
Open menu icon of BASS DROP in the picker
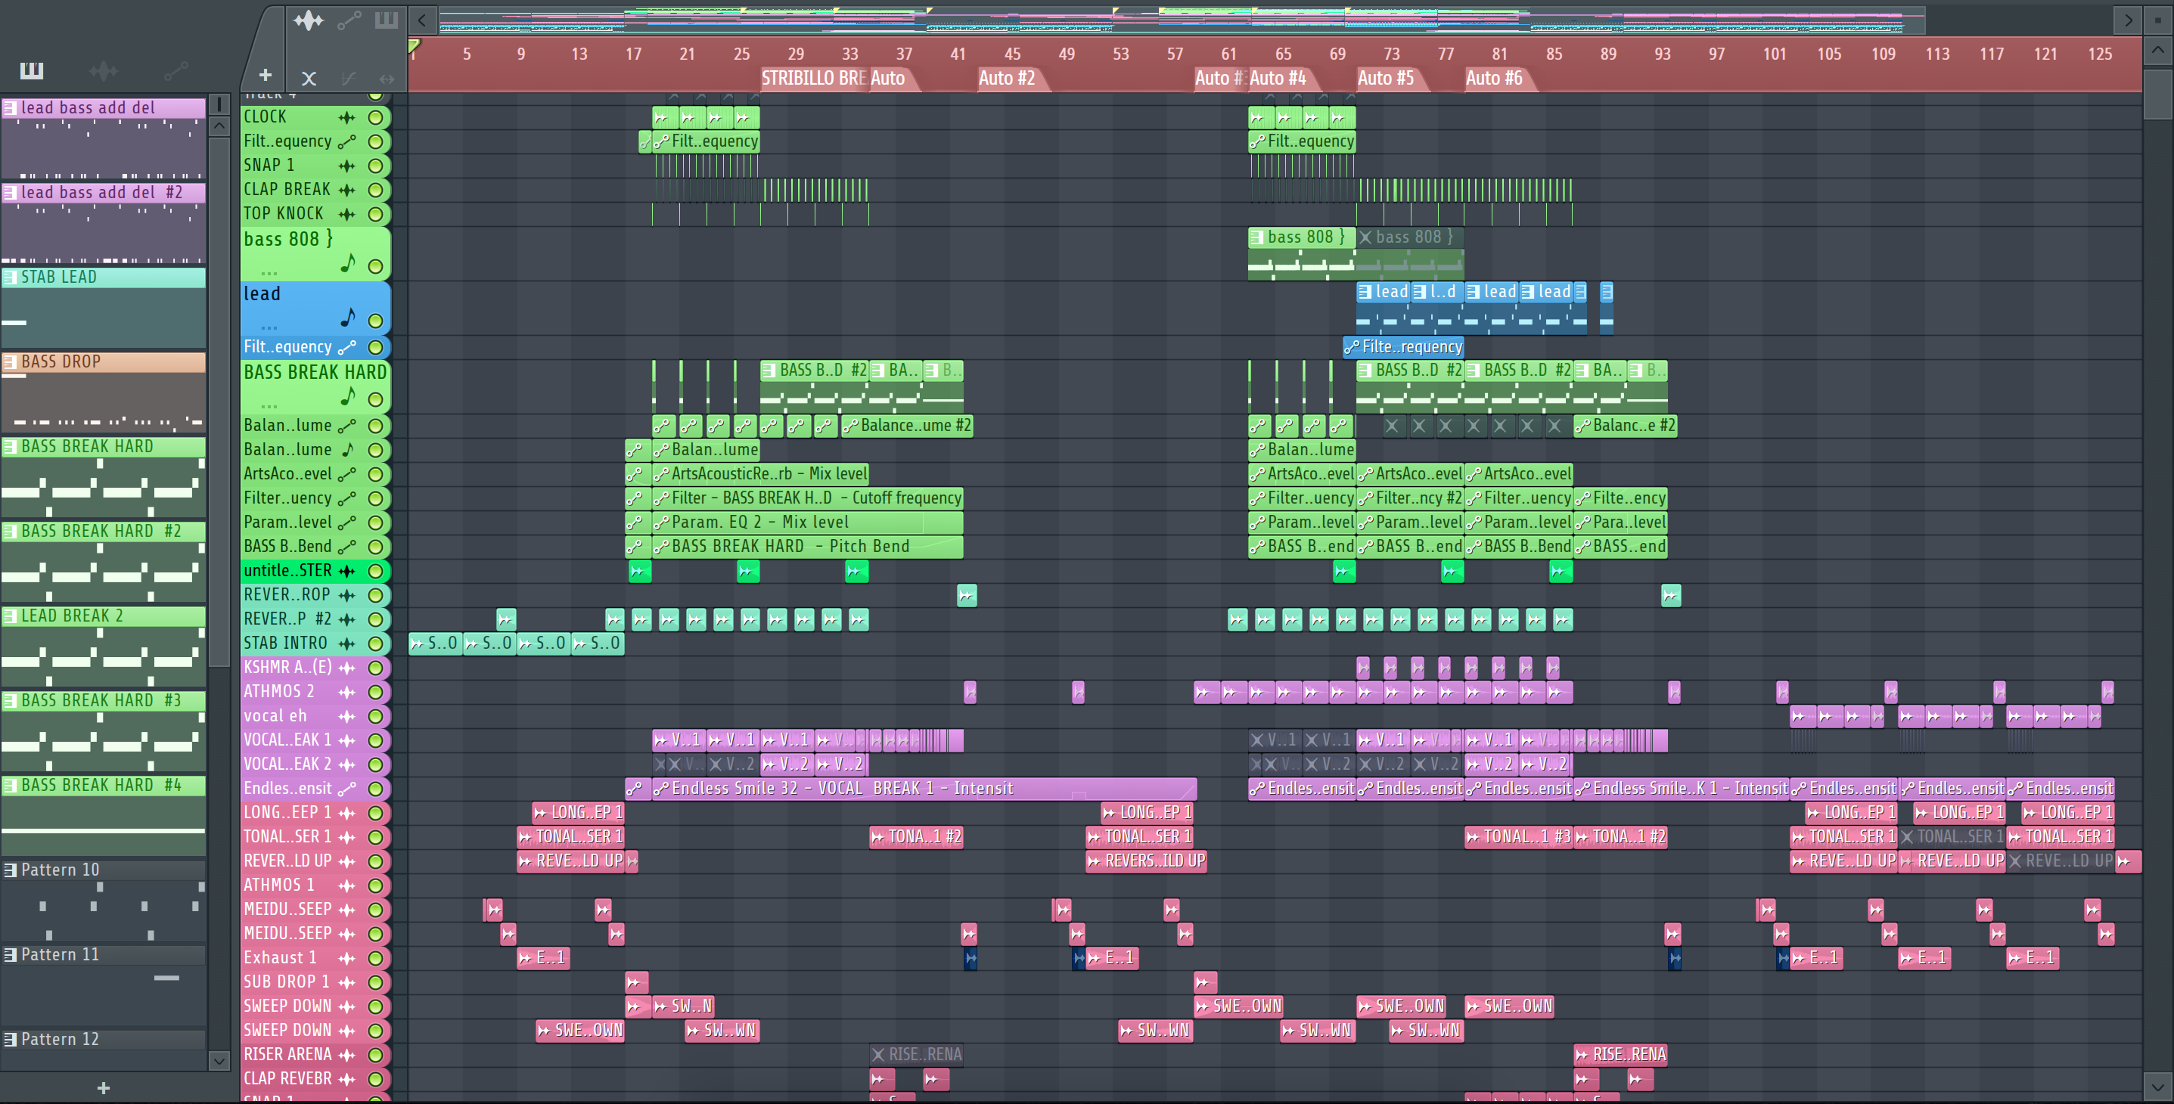pos(10,361)
